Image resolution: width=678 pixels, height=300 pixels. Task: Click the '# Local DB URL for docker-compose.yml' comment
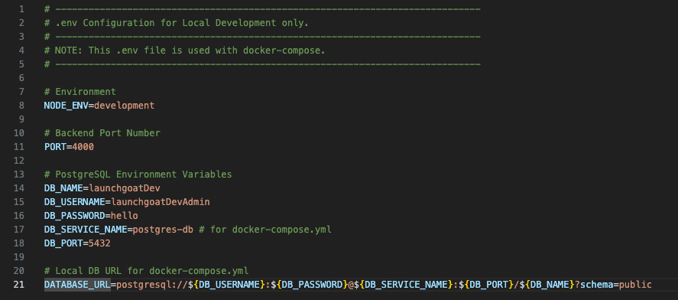tap(146, 271)
